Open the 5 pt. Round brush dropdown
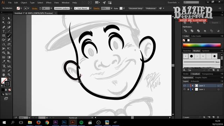224x126 pixels. [91, 8]
